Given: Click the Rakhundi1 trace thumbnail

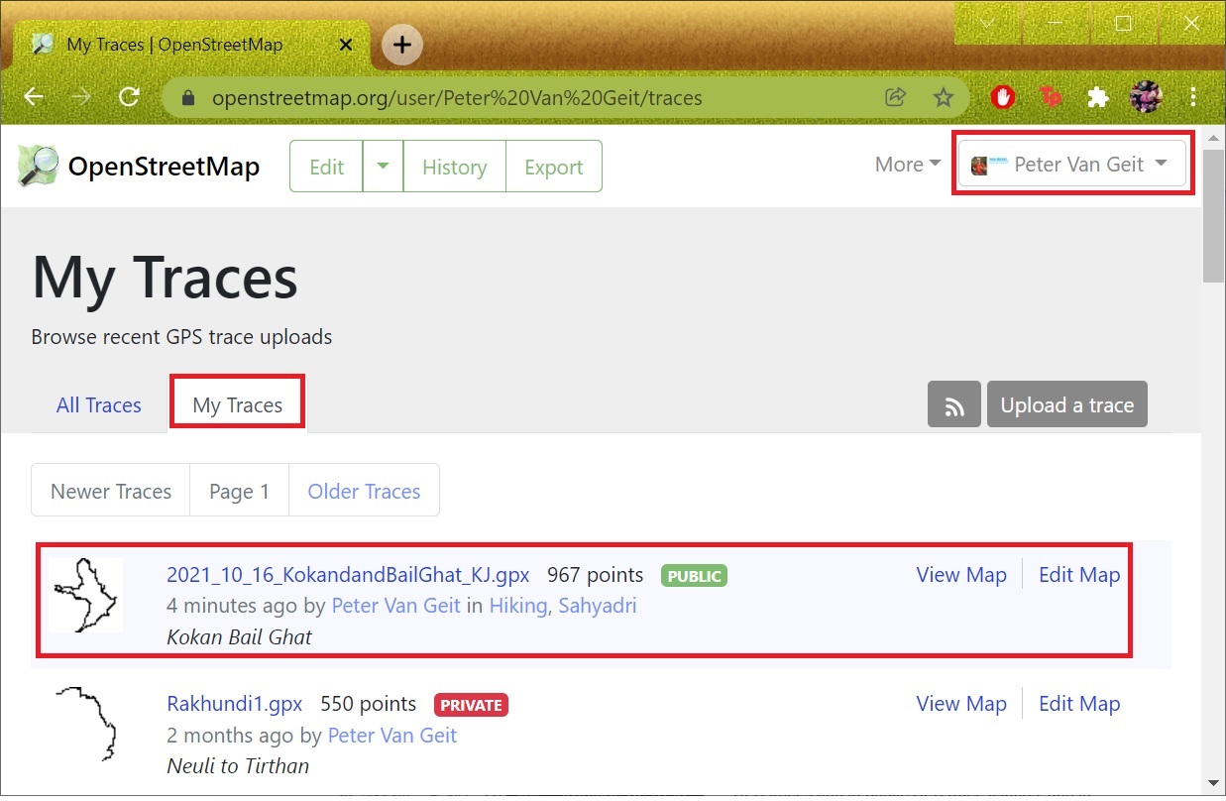Looking at the screenshot, I should [85, 724].
